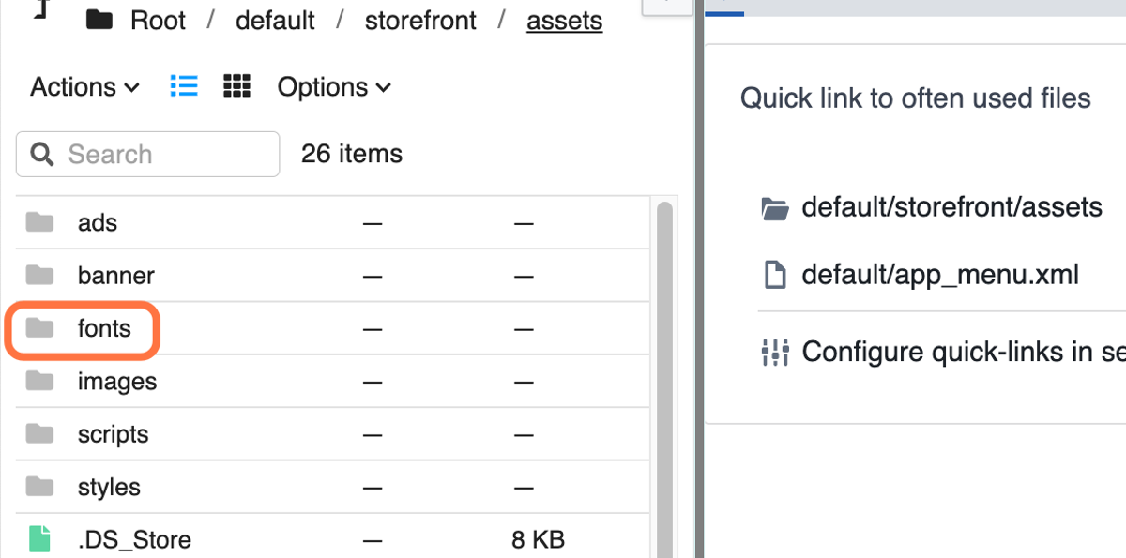Switch to list view icon
The height and width of the screenshot is (558, 1126).
click(184, 87)
